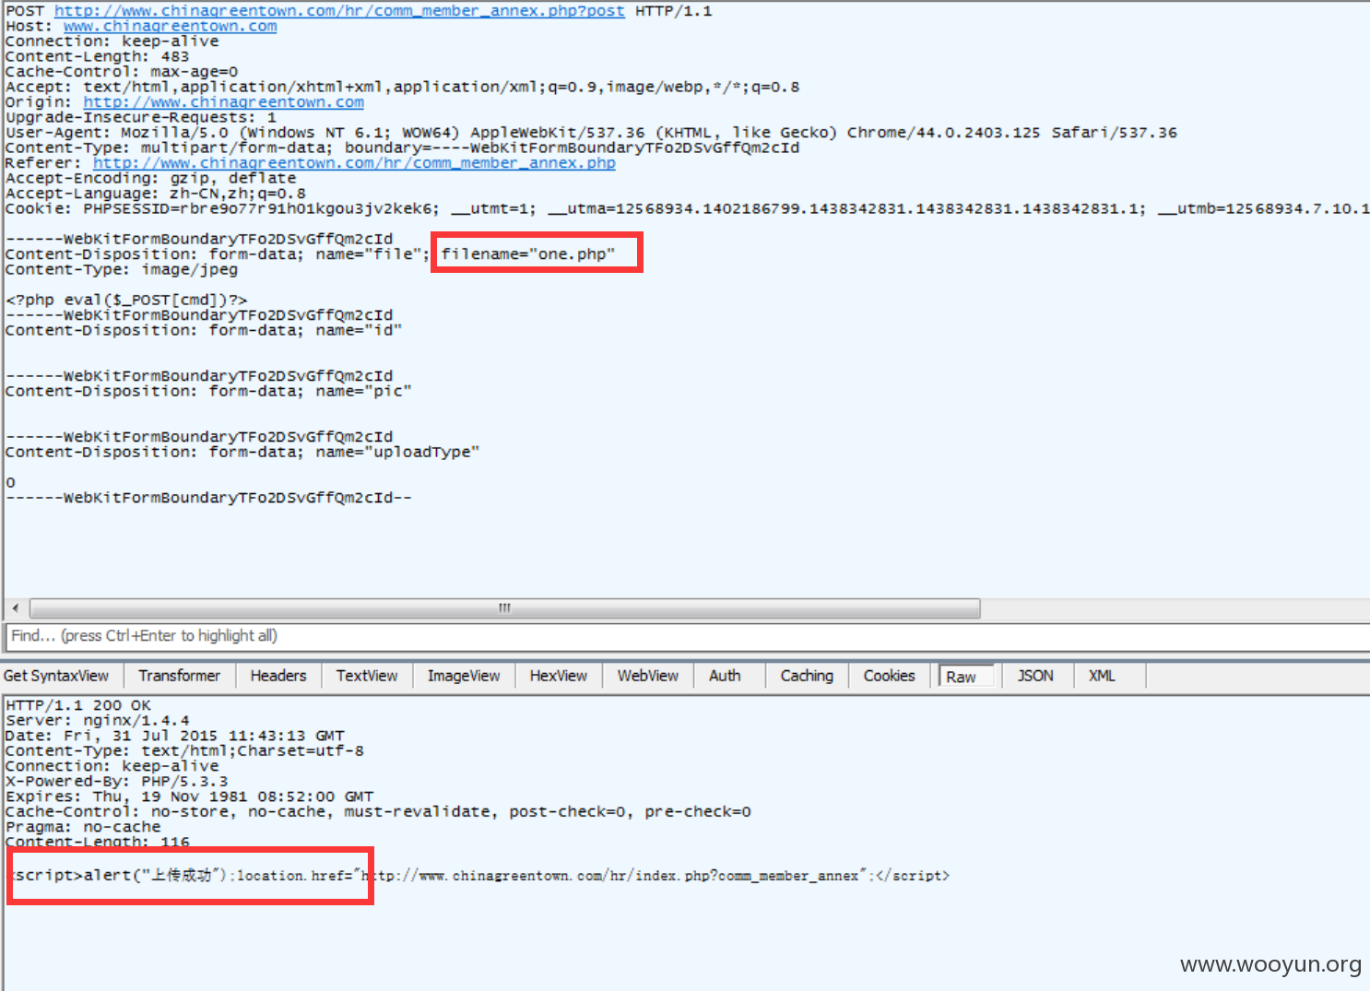
Task: Click the Expires header in response
Action: coord(190,796)
